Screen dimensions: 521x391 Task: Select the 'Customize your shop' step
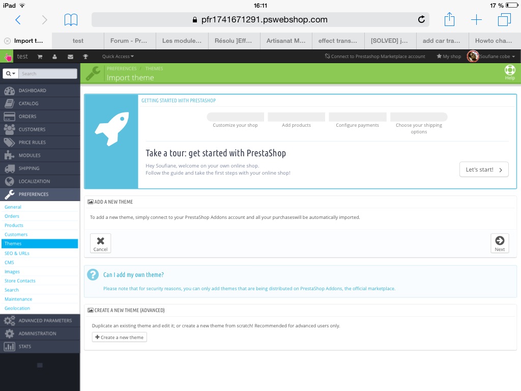235,120
